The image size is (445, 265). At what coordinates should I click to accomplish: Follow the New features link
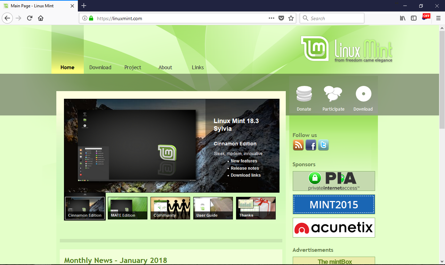(x=244, y=161)
